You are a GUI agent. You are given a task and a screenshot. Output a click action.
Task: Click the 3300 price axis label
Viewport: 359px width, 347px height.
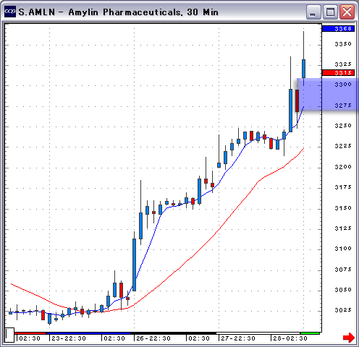pyautogui.click(x=343, y=85)
